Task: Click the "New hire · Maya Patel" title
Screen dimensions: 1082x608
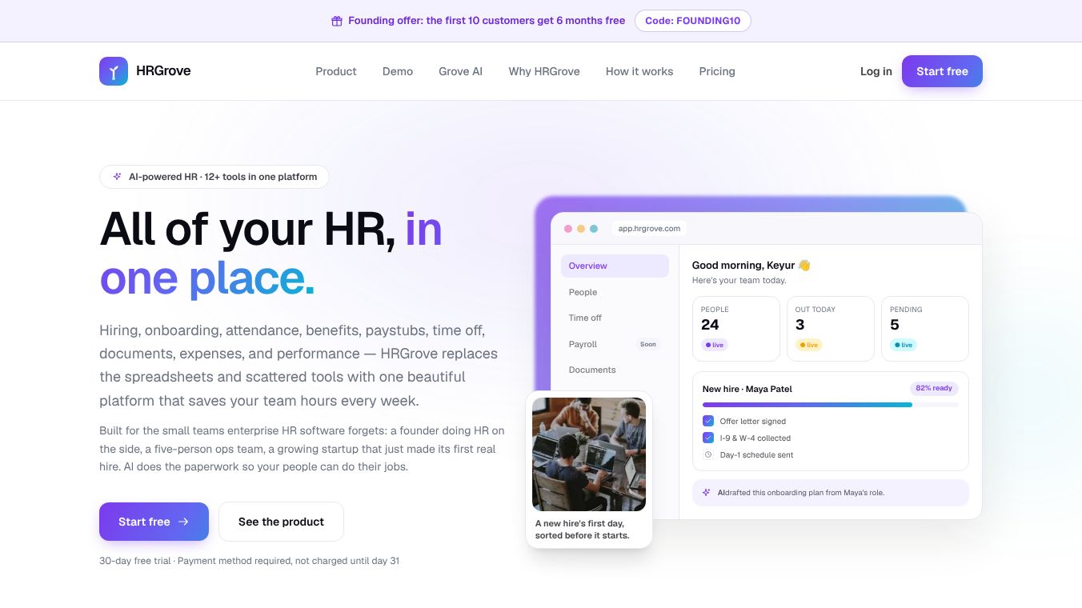Action: [x=747, y=389]
